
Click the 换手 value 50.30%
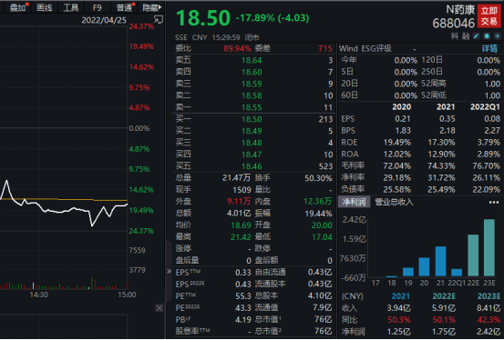coord(318,178)
